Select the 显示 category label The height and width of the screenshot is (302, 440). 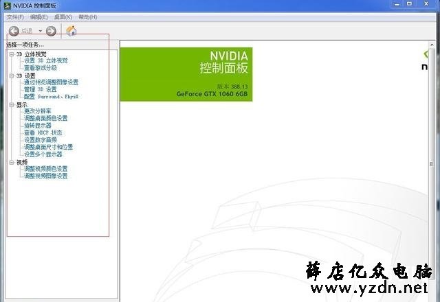pyautogui.click(x=22, y=105)
